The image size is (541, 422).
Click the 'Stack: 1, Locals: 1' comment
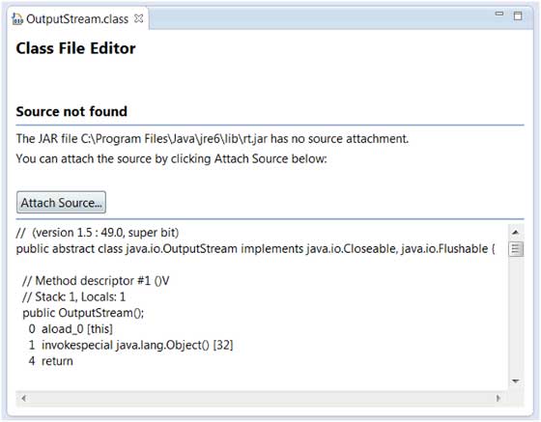(73, 296)
